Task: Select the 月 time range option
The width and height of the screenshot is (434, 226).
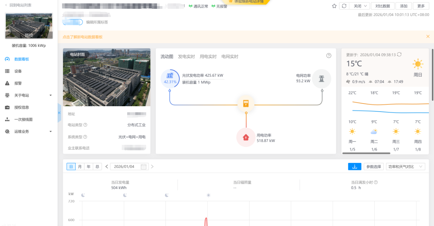Action: [x=80, y=167]
